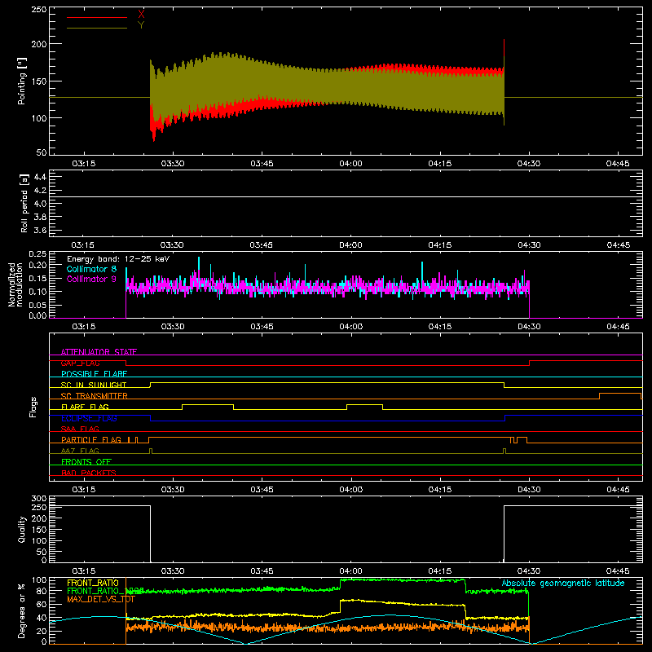Select the GAP_FLAG label
This screenshot has width=652, height=652.
(80, 363)
